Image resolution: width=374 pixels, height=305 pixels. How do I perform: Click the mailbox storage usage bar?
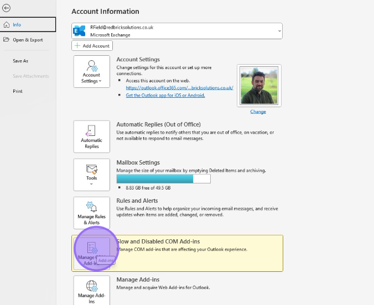pos(163,179)
